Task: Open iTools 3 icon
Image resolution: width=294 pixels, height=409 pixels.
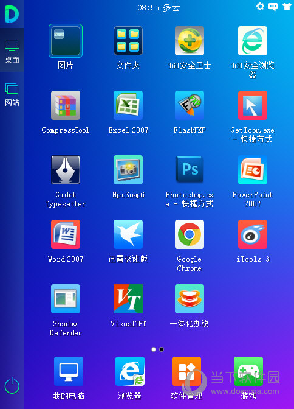Action: pyautogui.click(x=252, y=234)
